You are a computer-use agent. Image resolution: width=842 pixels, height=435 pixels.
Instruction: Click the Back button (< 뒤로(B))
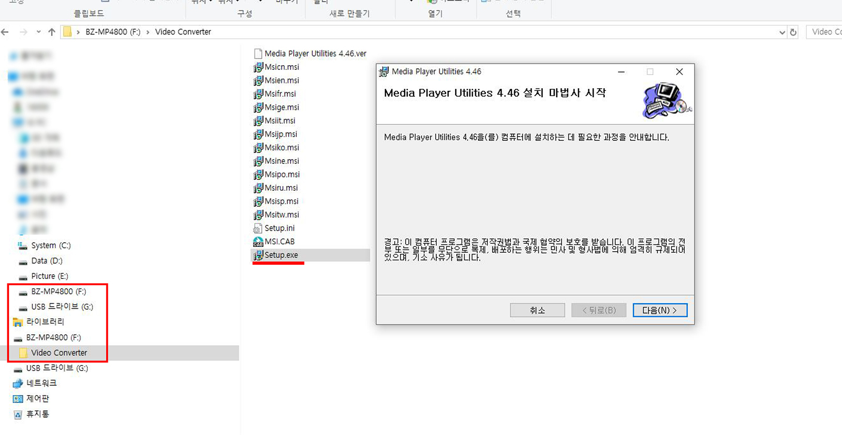click(x=599, y=310)
